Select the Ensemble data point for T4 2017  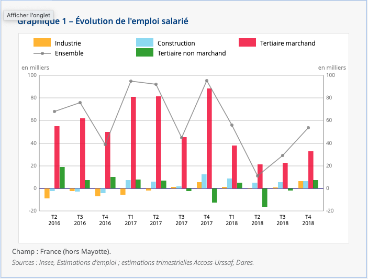pos(207,81)
